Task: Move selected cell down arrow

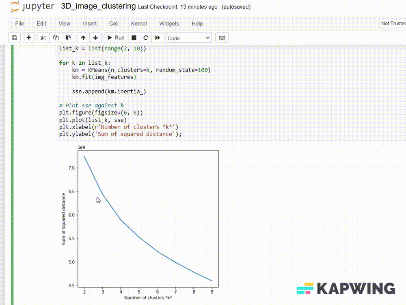Action: coord(95,38)
